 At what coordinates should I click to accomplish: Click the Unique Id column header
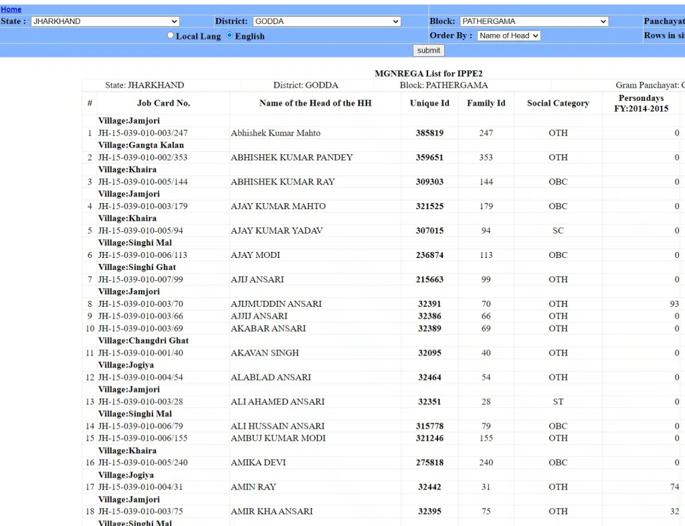coord(429,104)
